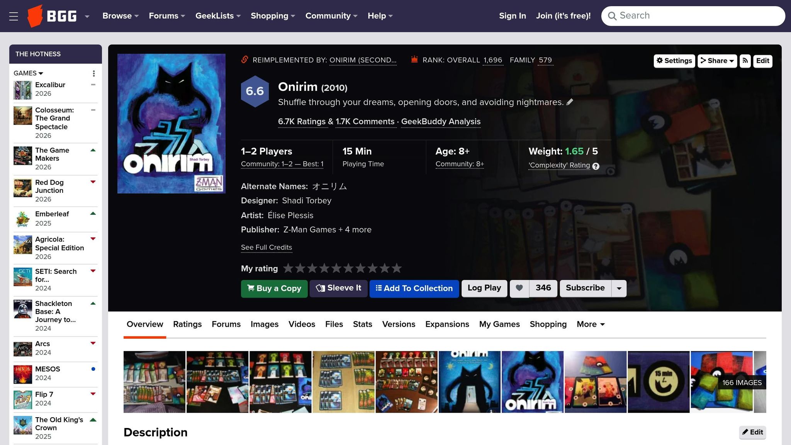This screenshot has height=445, width=791.
Task: Rate the game ten stars
Action: coord(397,268)
